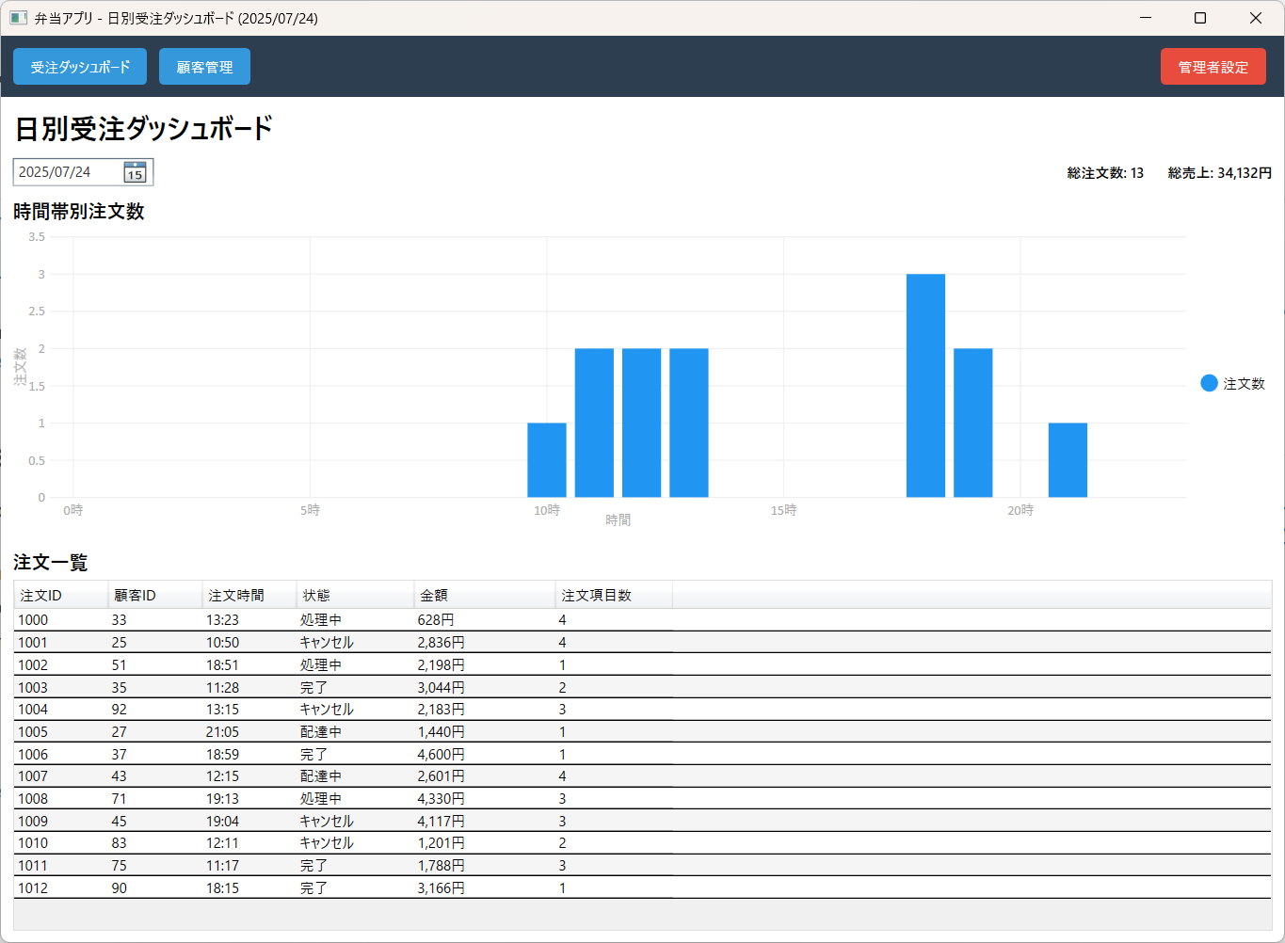The width and height of the screenshot is (1285, 943).
Task: Sort by the 顧客ID column header
Action: tap(155, 596)
